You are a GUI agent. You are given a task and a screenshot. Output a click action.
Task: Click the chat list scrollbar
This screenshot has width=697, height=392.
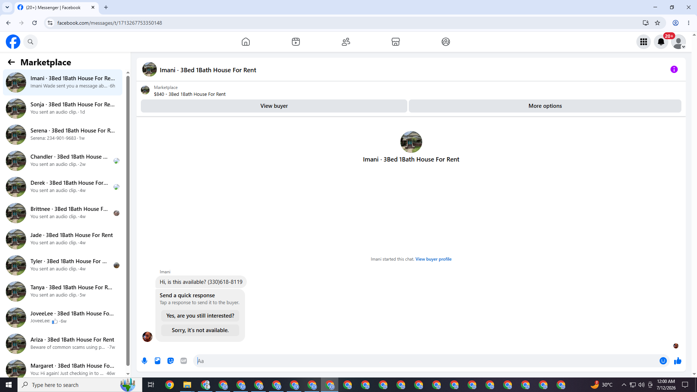point(128,221)
